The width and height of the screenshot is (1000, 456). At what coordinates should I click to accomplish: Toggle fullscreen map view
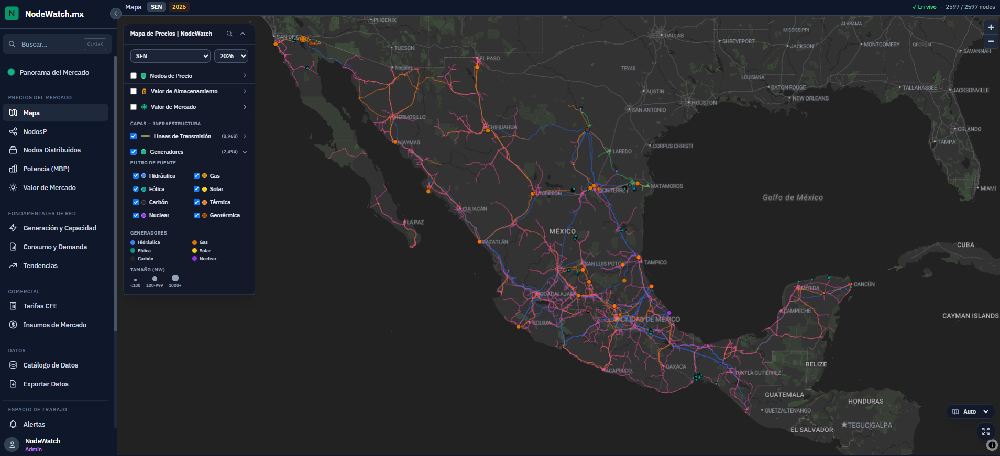coord(986,431)
